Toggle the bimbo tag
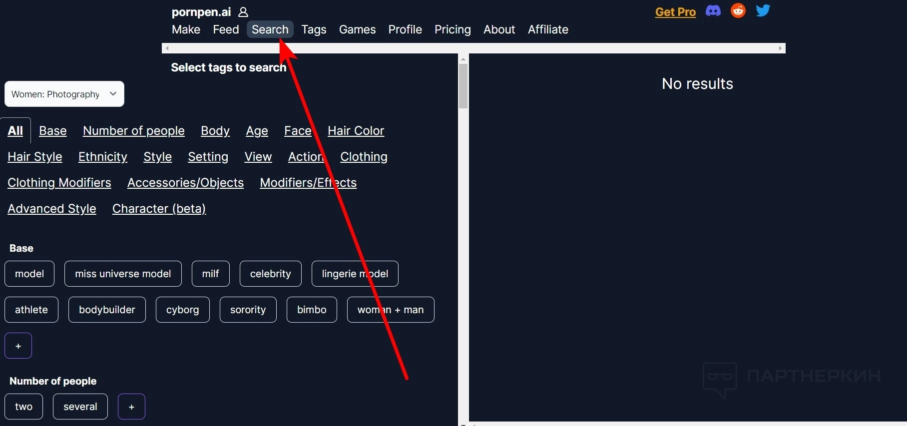The height and width of the screenshot is (426, 907). tap(312, 310)
